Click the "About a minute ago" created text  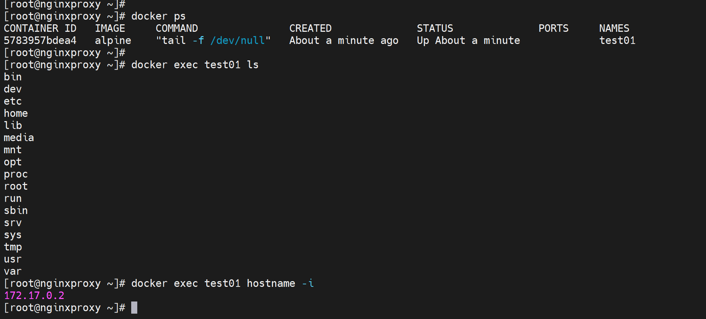pos(344,40)
